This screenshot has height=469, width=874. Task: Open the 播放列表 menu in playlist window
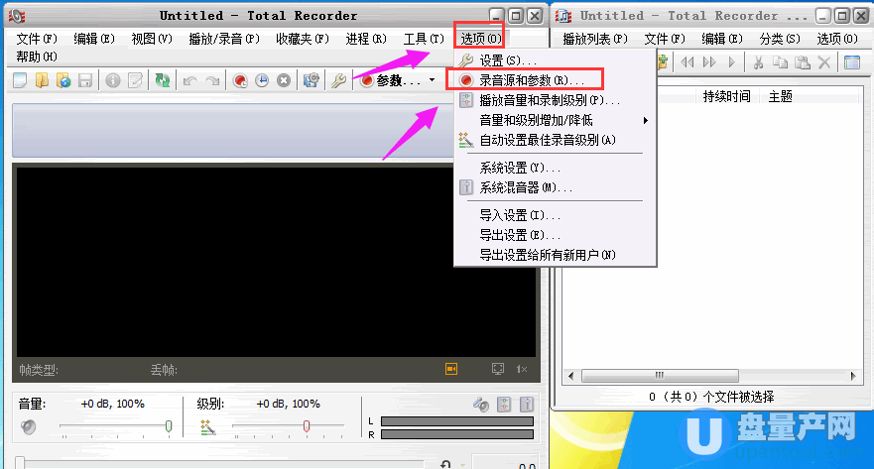[595, 39]
